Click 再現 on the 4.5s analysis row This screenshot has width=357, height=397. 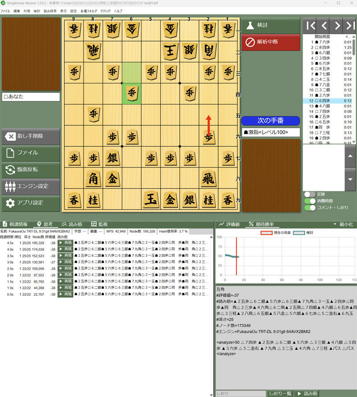pyautogui.click(x=65, y=243)
